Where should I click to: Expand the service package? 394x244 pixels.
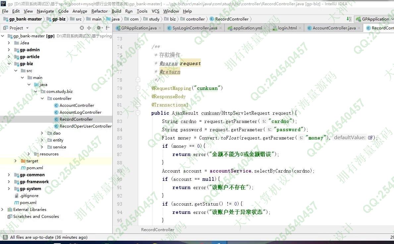(42, 147)
